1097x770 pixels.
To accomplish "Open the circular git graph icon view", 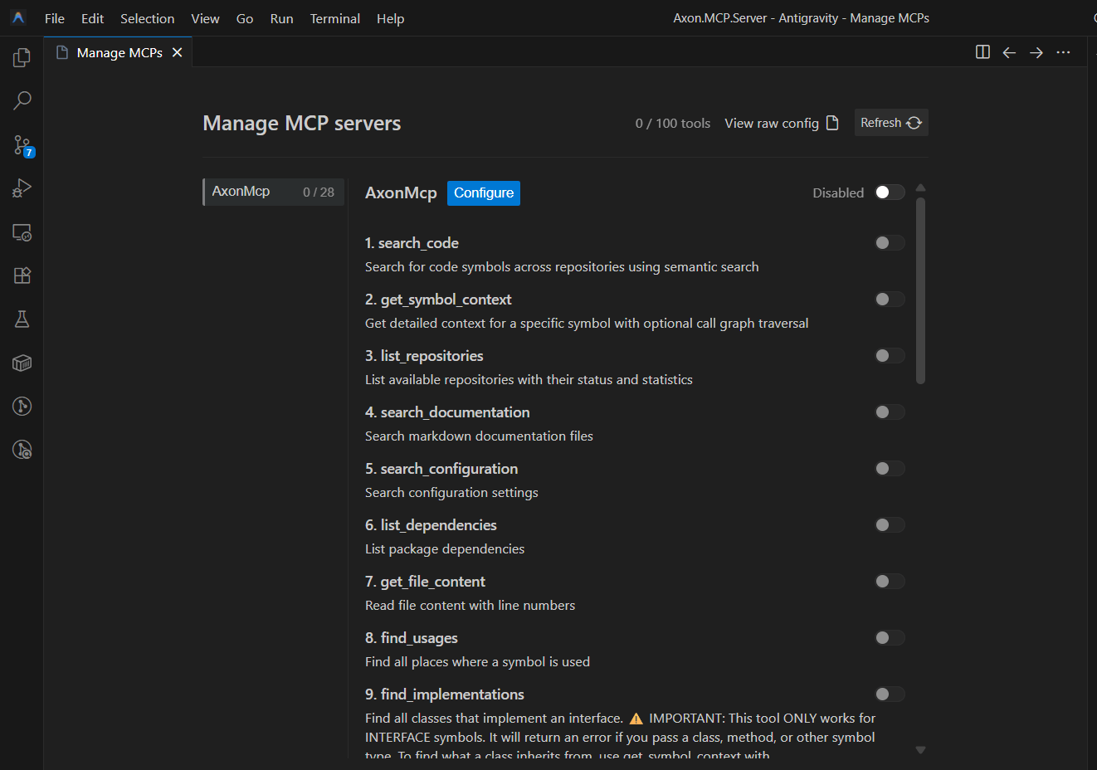I will (22, 406).
